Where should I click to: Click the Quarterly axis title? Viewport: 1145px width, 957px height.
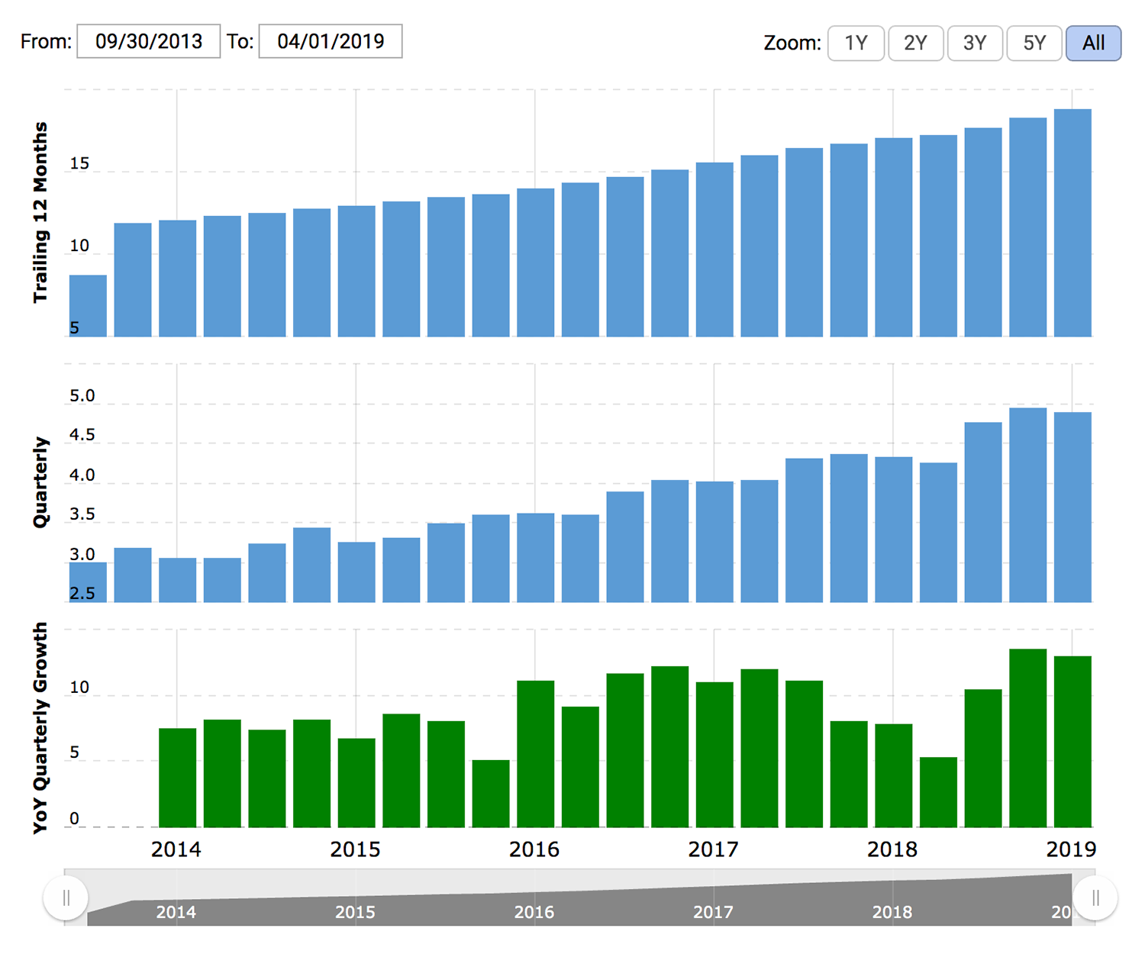tap(40, 482)
